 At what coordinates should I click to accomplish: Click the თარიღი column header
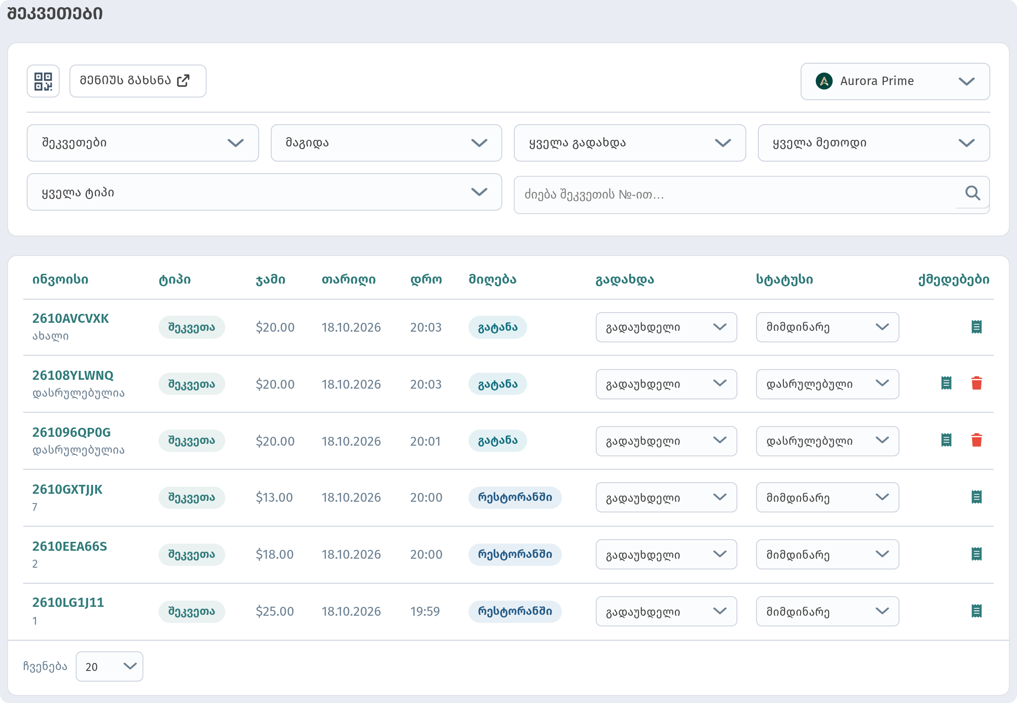349,280
